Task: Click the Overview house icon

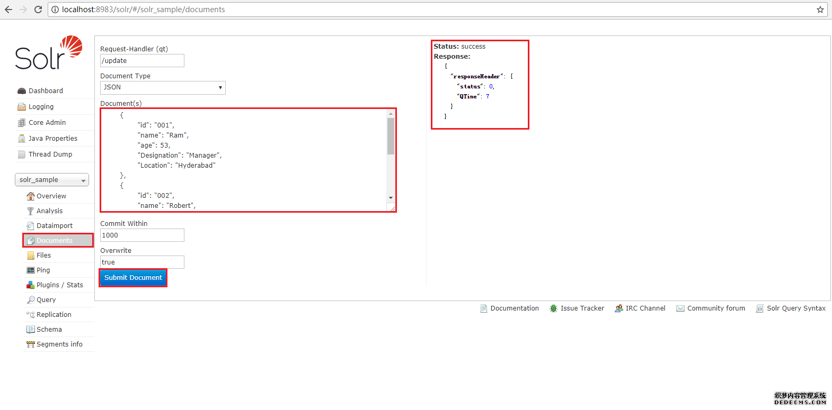Action: [30, 196]
